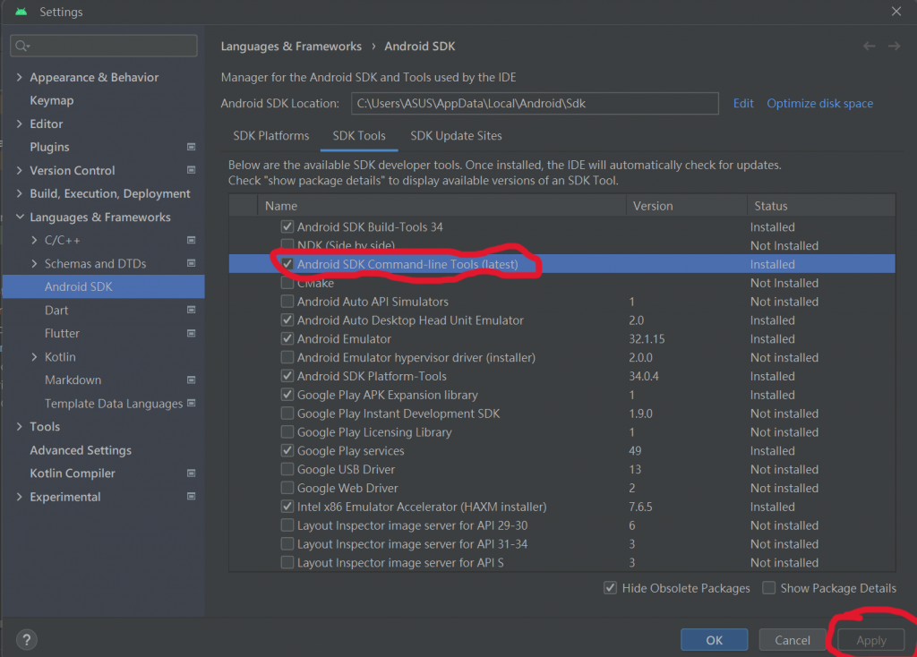Expand the C/C++ node

pyautogui.click(x=34, y=240)
